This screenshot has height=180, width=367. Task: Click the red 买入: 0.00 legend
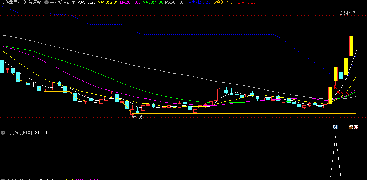coord(246,2)
